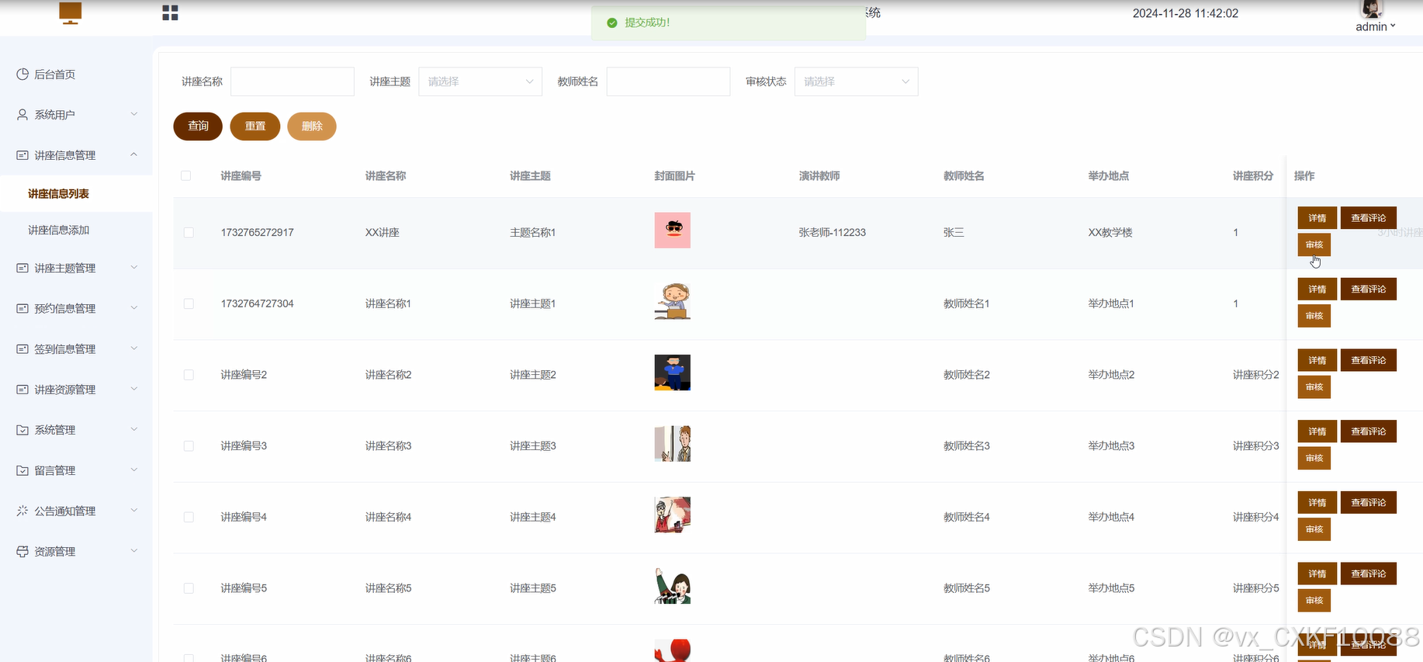Click 详情 for the 讲座名称3 row
This screenshot has height=662, width=1423.
[1317, 432]
